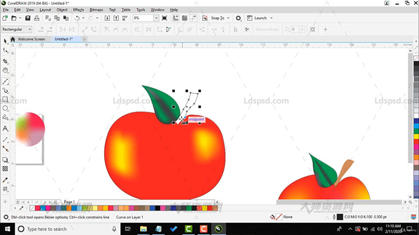The width and height of the screenshot is (419, 235).
Task: Open the Help menu
Action: (x=174, y=10)
